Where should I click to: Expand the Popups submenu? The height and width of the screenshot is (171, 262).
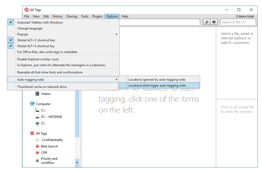coord(63,34)
